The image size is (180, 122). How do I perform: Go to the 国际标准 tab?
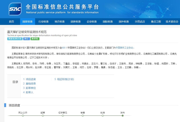(x=108, y=22)
